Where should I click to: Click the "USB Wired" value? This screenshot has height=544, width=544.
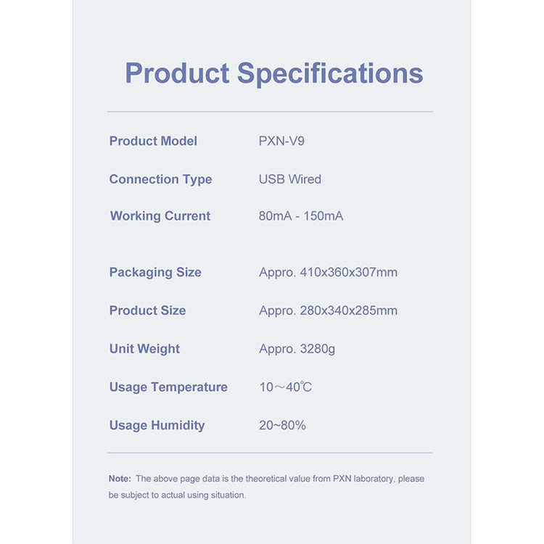[289, 179]
